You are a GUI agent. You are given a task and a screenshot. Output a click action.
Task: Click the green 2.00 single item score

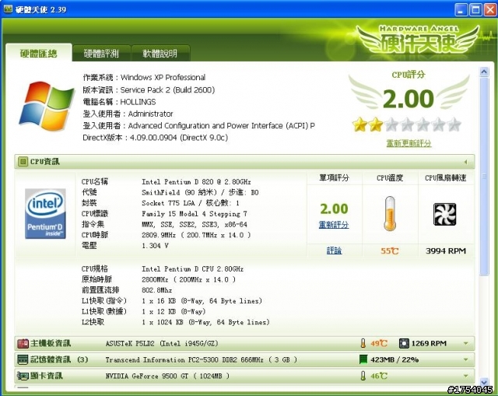[x=334, y=209]
